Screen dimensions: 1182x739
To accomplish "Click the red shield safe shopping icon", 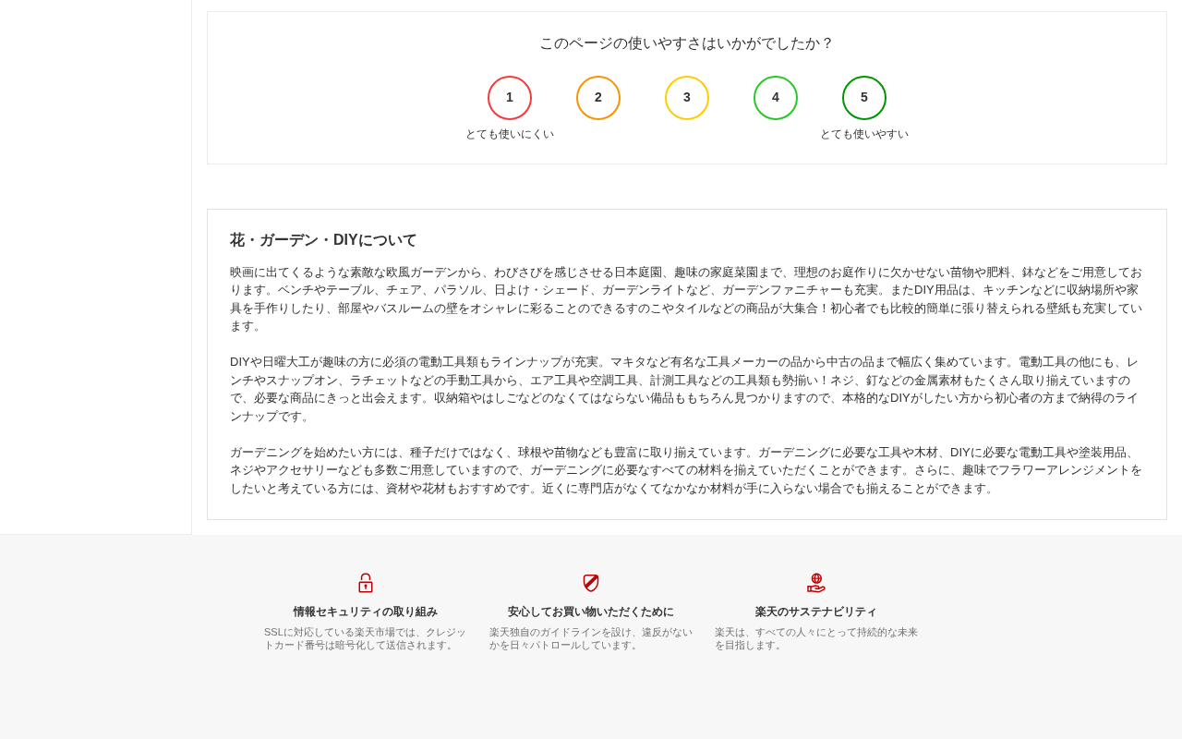I will 591,583.
